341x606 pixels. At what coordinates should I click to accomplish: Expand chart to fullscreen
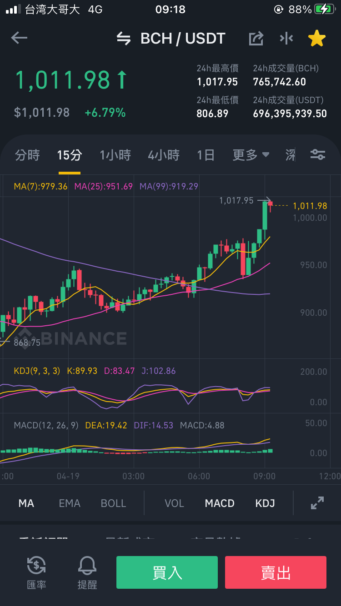317,503
